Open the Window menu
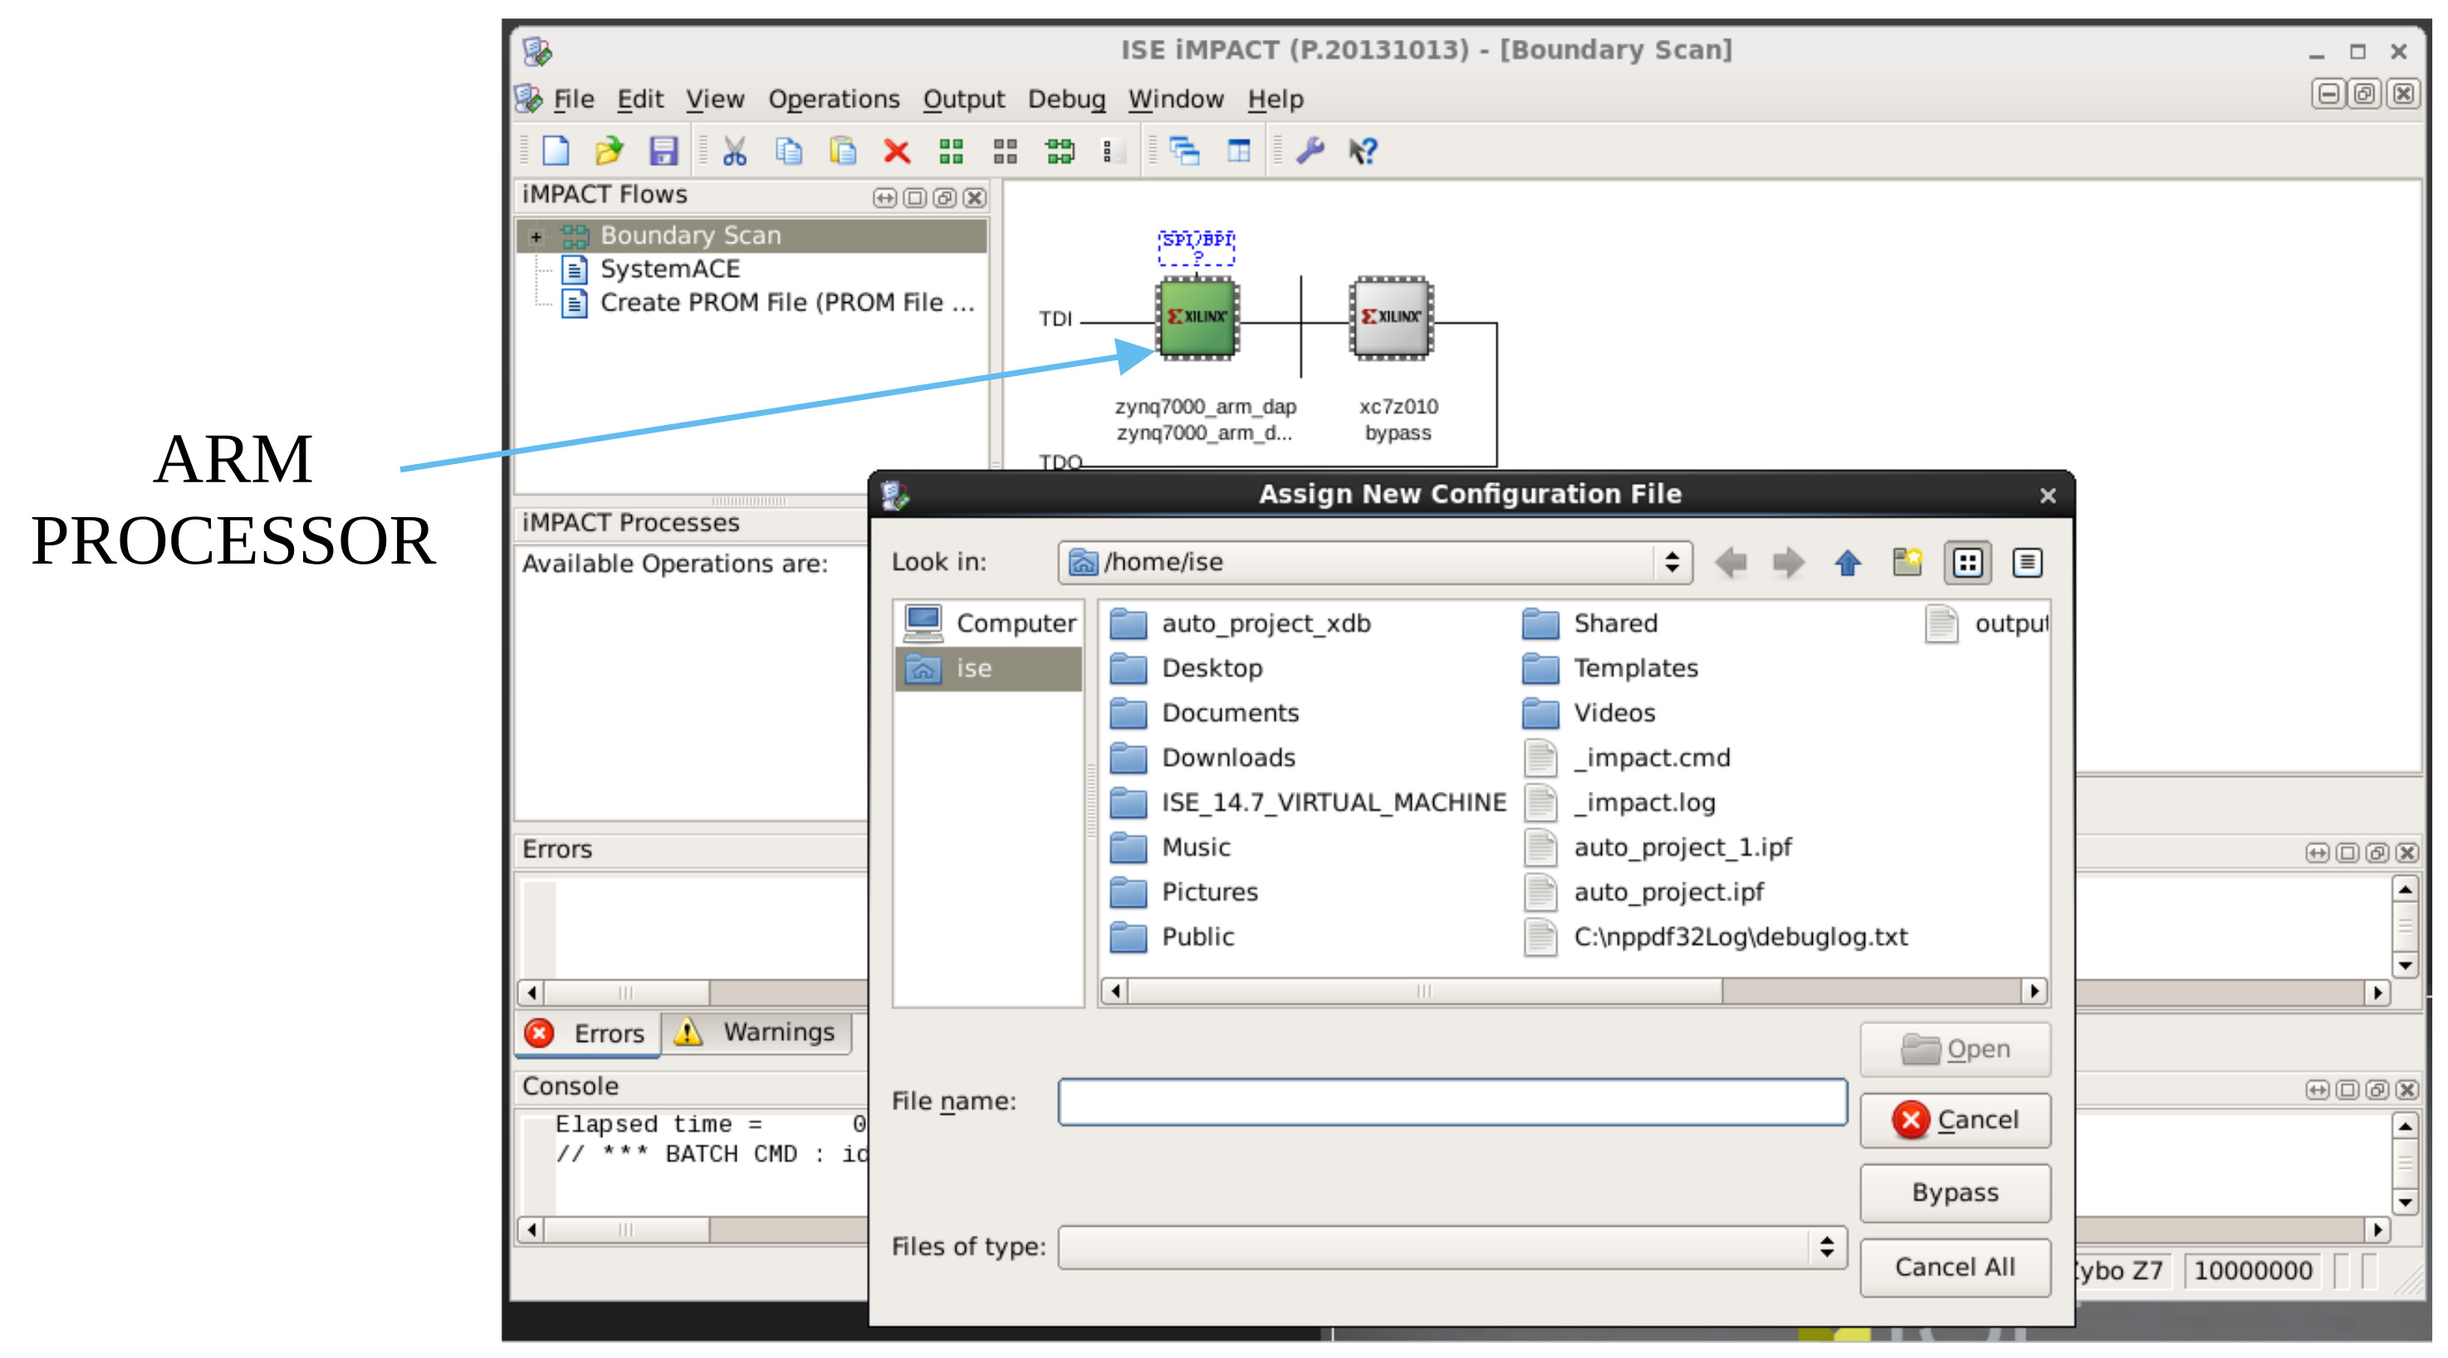 pos(1176,99)
